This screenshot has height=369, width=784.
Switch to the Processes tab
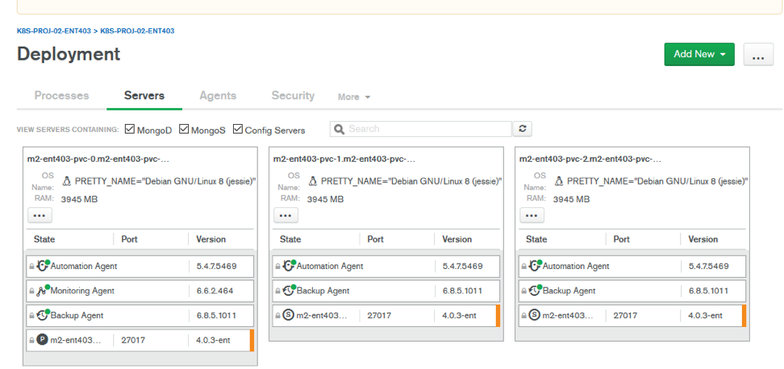[61, 96]
